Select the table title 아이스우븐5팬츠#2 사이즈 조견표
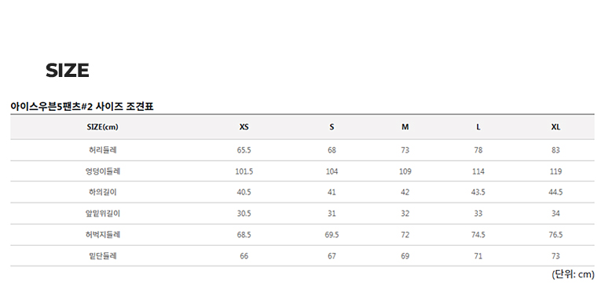The width and height of the screenshot is (605, 304). 82,106
